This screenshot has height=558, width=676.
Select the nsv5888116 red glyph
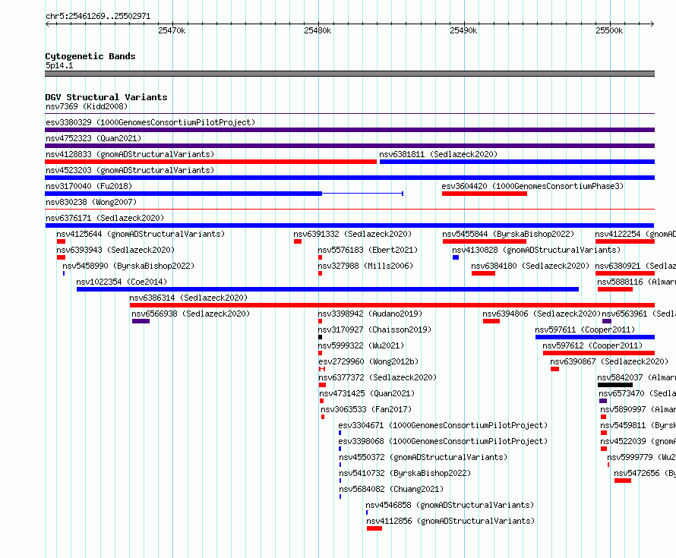(x=615, y=289)
